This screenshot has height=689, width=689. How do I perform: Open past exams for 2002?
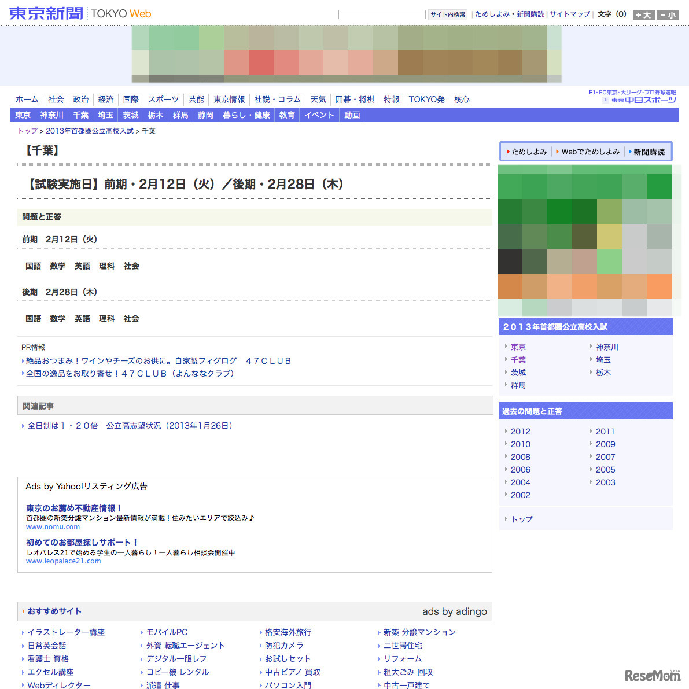point(520,495)
